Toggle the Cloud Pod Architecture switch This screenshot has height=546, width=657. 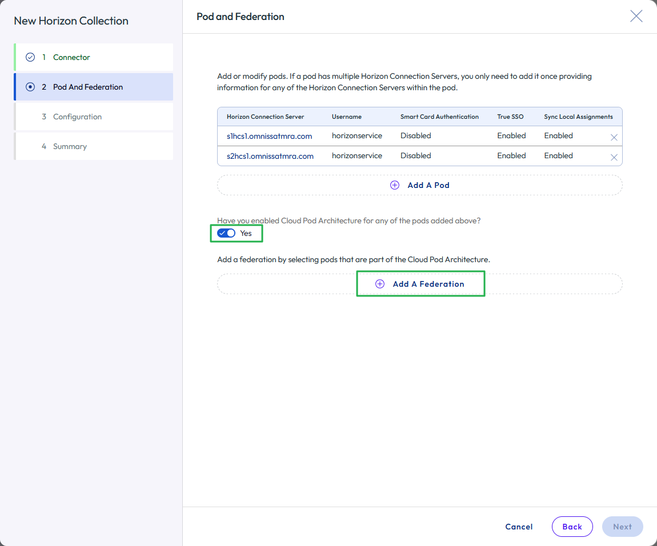(227, 233)
